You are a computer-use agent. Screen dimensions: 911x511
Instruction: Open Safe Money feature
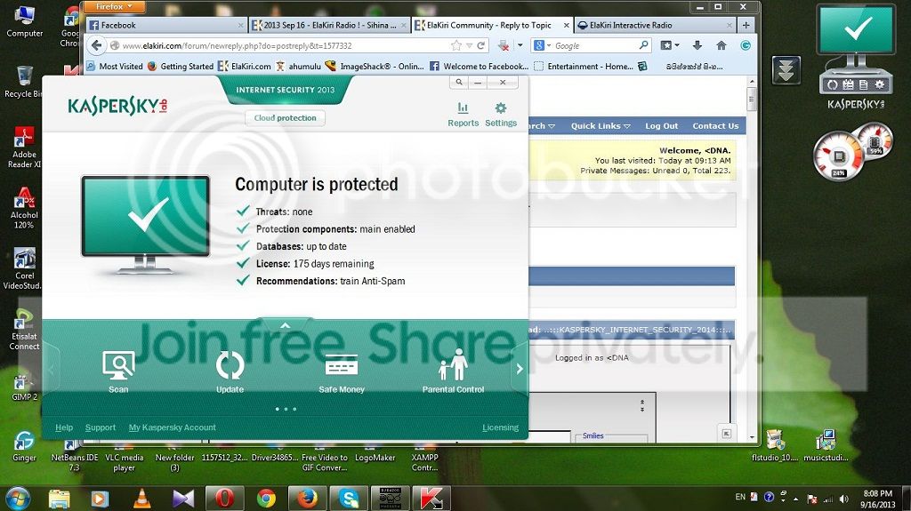[x=342, y=372]
